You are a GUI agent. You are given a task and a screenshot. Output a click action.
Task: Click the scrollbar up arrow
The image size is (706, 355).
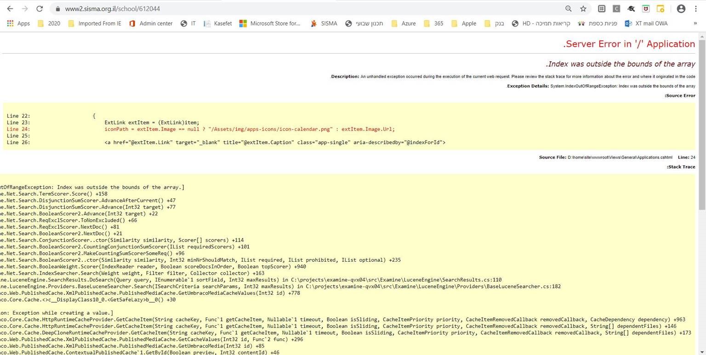click(x=702, y=36)
